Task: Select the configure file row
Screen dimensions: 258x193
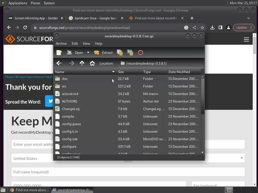Action: tap(127, 147)
